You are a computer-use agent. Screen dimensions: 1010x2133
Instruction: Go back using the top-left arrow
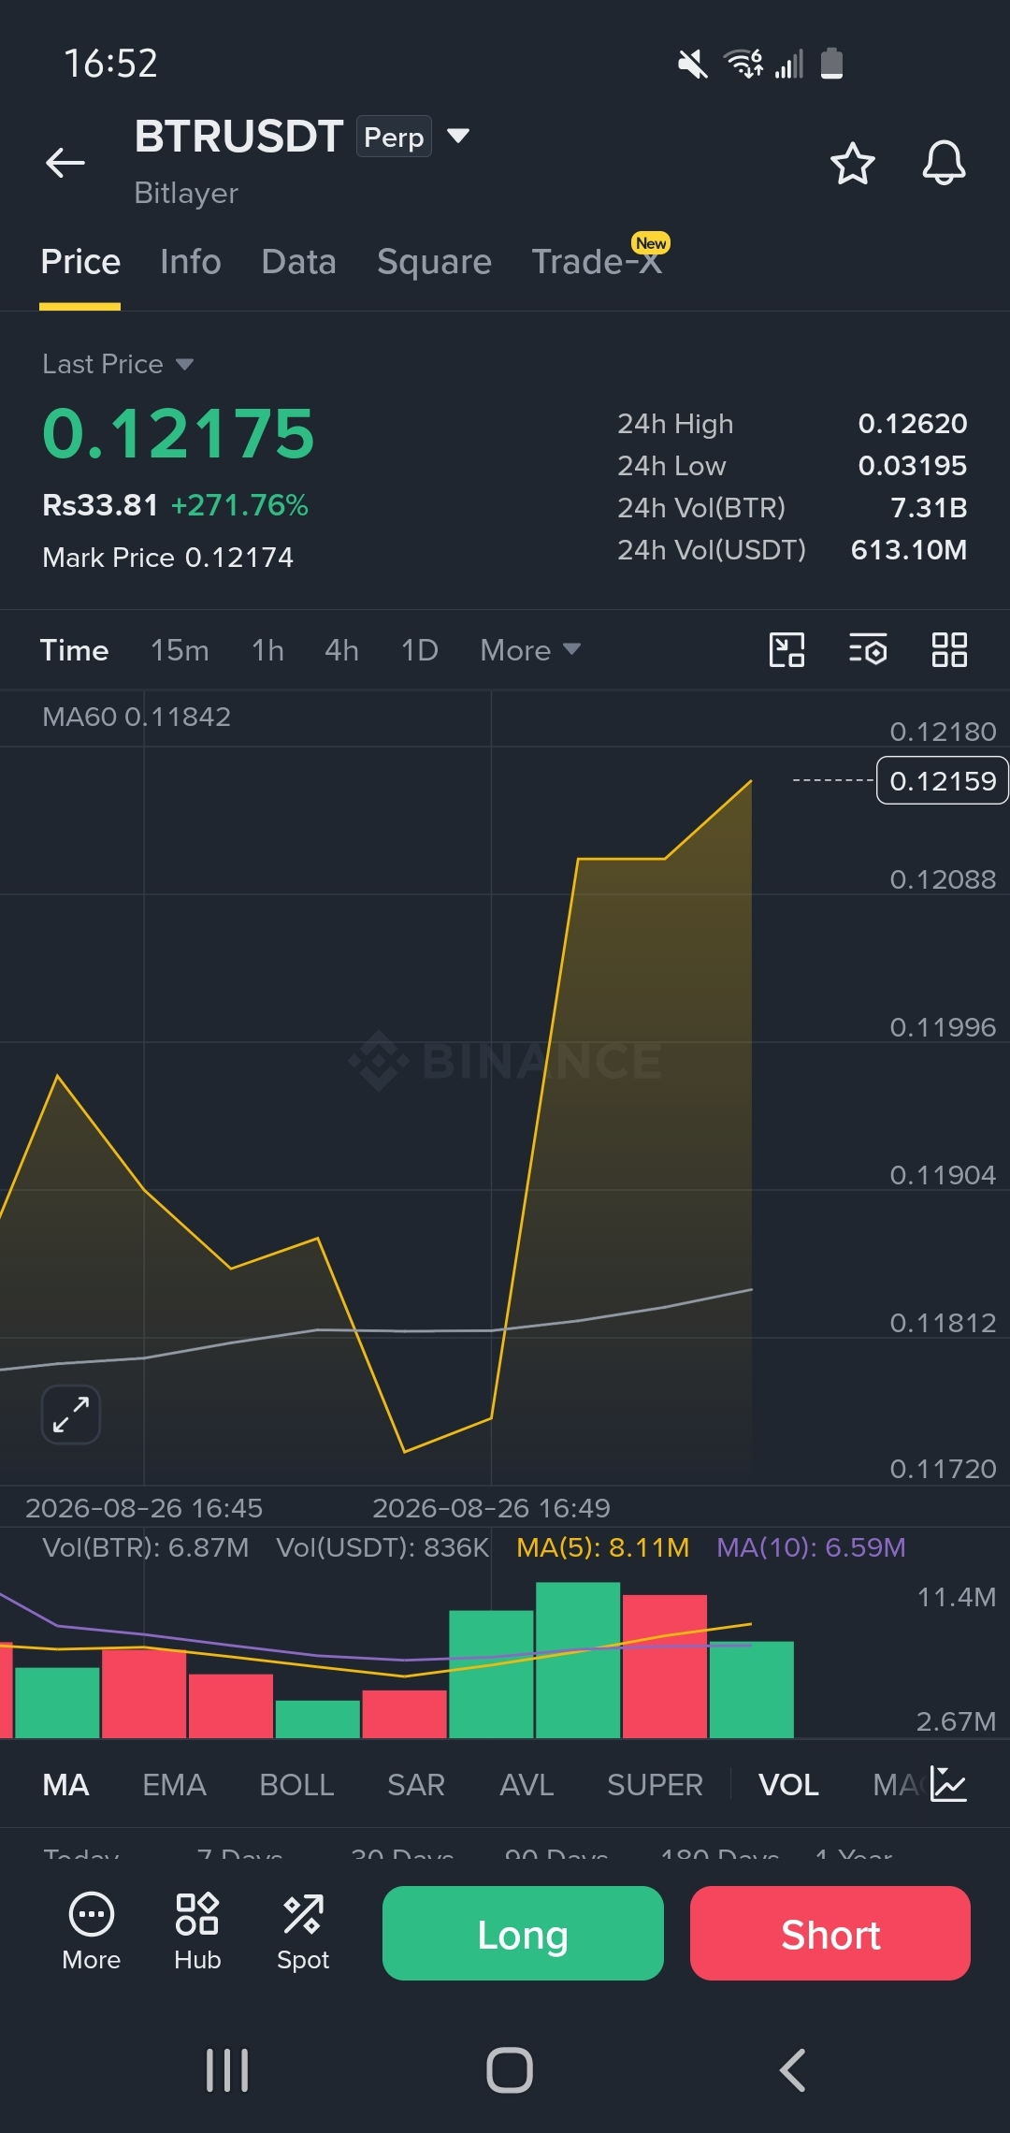(x=65, y=163)
